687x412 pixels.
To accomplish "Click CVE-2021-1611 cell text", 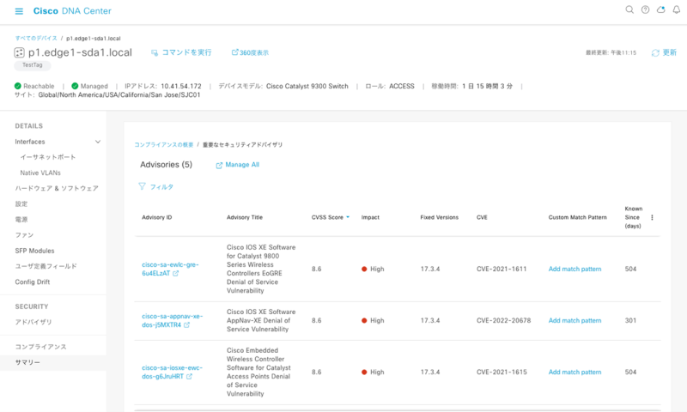I will pyautogui.click(x=502, y=269).
